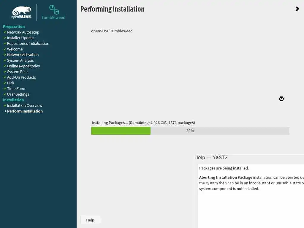
Task: Click the Performing Installation page title
Action: tap(113, 9)
